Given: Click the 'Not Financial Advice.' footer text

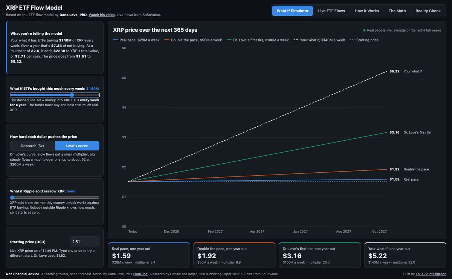Looking at the screenshot, I should [23, 274].
